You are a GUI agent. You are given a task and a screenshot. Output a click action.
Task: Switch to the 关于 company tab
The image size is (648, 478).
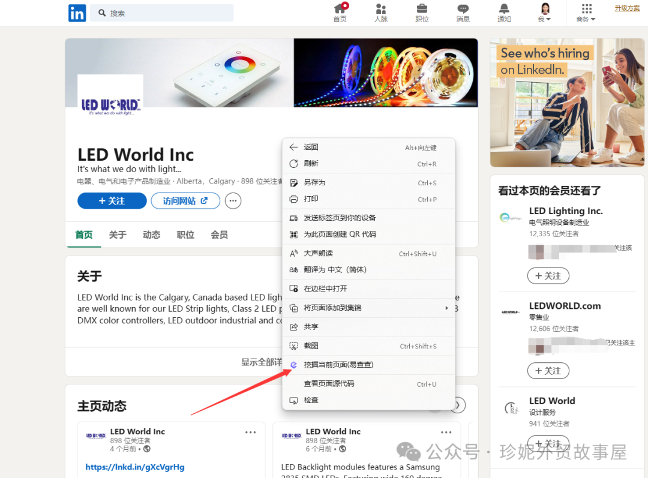point(118,235)
